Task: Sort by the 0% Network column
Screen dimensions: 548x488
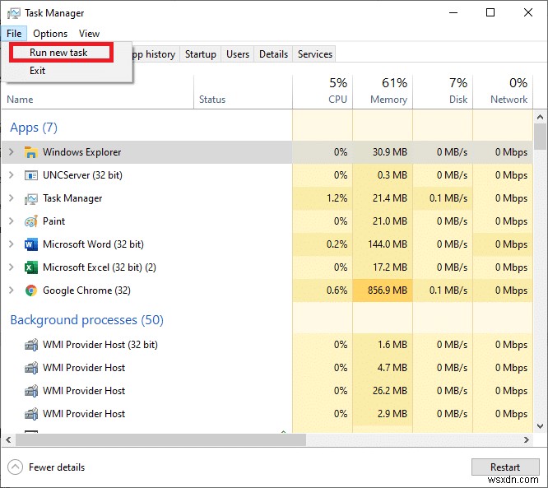Action: [503, 91]
